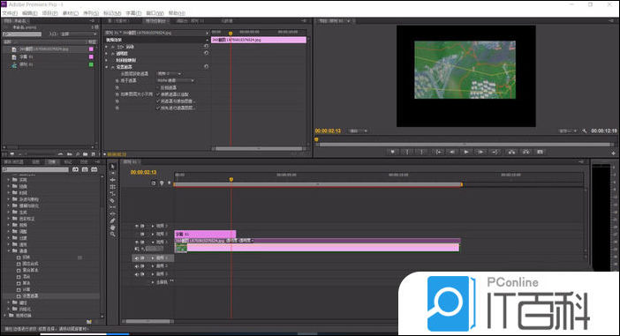This screenshot has height=336, width=620.
Task: Open Use For Matte dropdown
Action: 176,80
